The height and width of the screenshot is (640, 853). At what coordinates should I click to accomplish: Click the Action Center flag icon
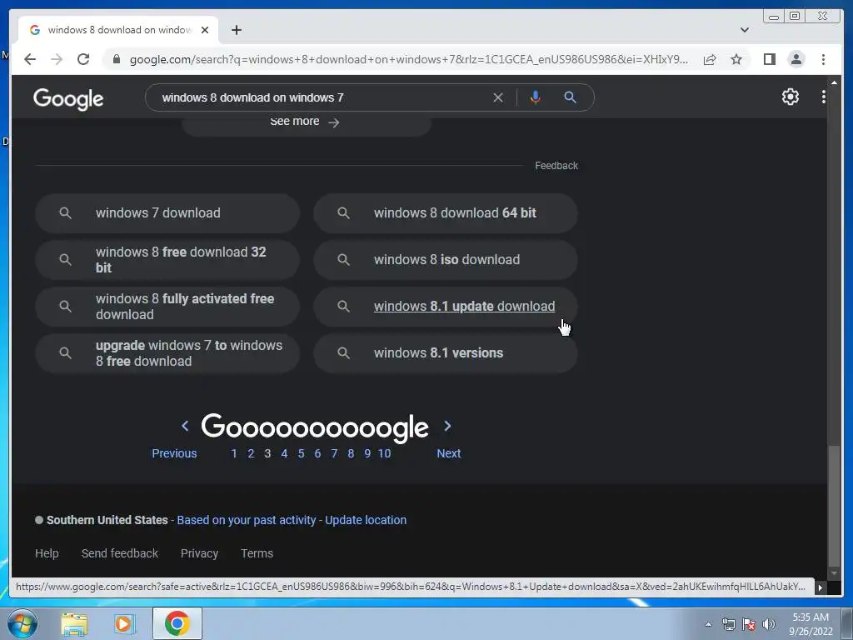click(749, 624)
